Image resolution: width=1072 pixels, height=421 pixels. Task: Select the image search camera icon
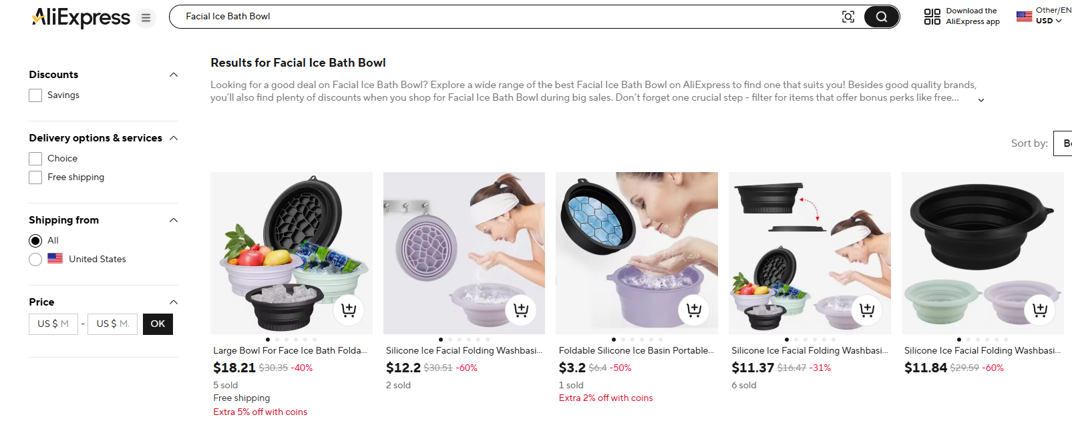pos(848,16)
